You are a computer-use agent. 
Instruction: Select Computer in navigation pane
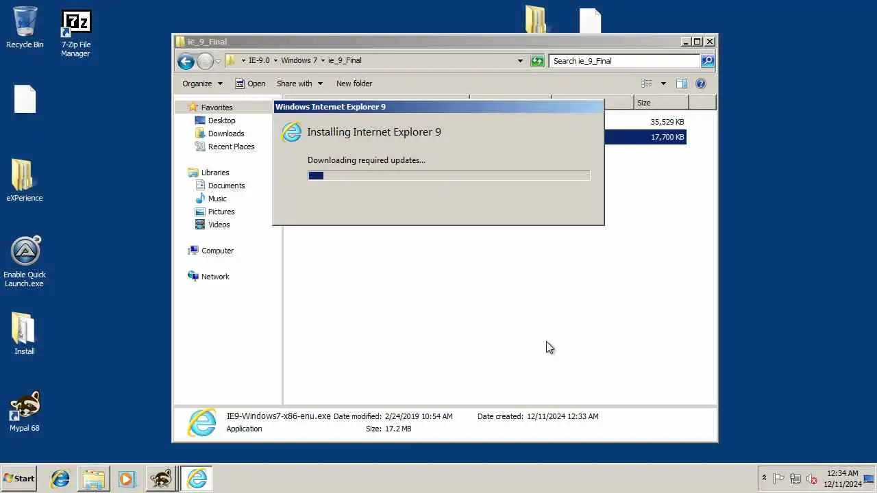click(217, 251)
